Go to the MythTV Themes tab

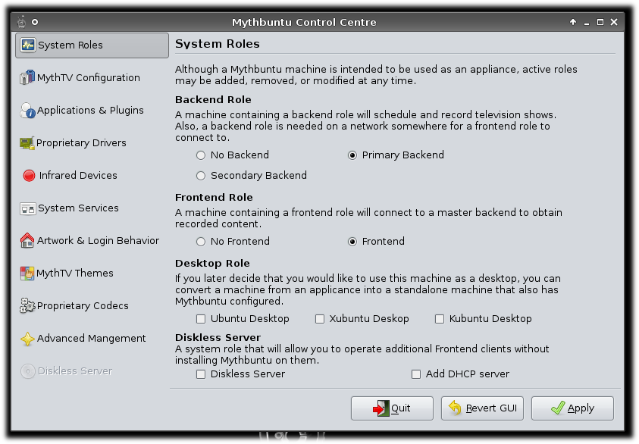(x=92, y=274)
